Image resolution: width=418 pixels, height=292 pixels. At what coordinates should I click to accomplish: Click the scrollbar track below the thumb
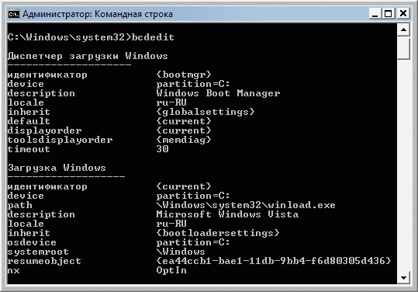pyautogui.click(x=403, y=165)
